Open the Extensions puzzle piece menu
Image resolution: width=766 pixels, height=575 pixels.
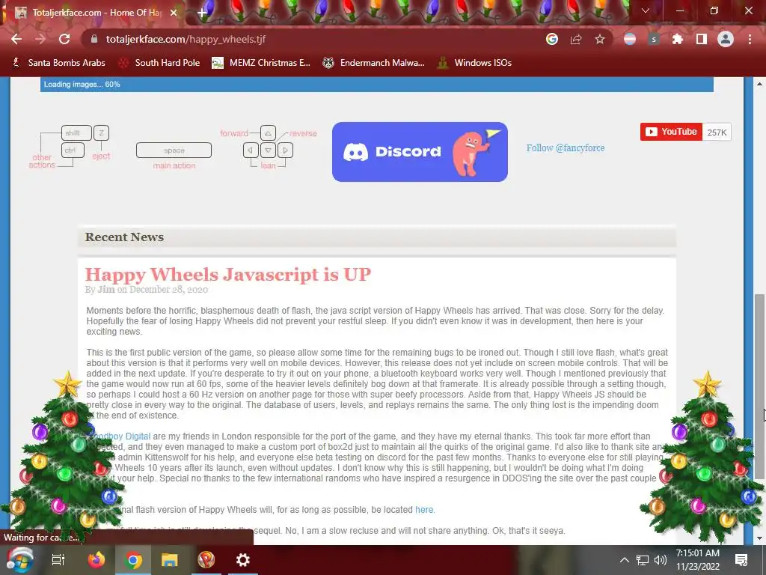[x=677, y=39]
